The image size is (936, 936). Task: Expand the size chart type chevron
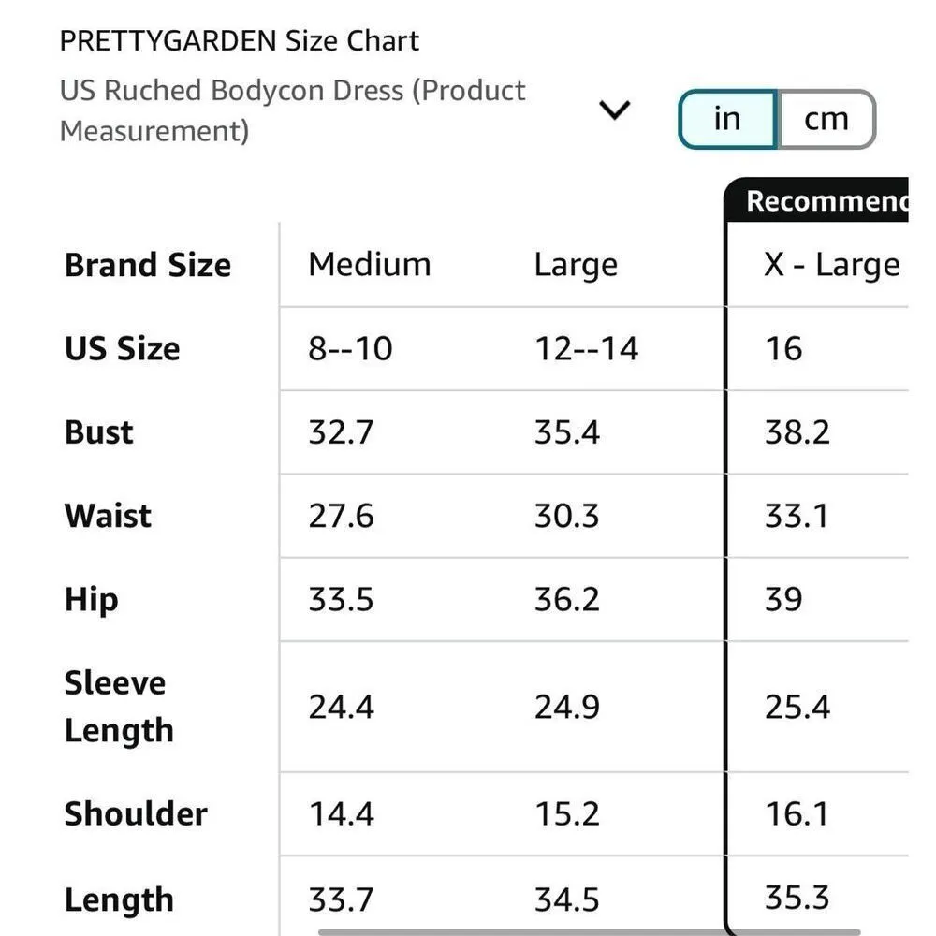pyautogui.click(x=614, y=111)
